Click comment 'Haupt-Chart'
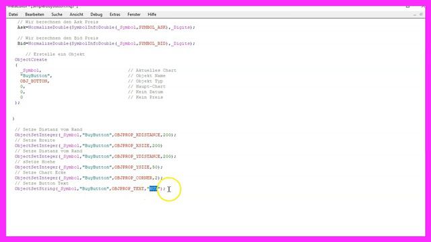 pyautogui.click(x=147, y=87)
